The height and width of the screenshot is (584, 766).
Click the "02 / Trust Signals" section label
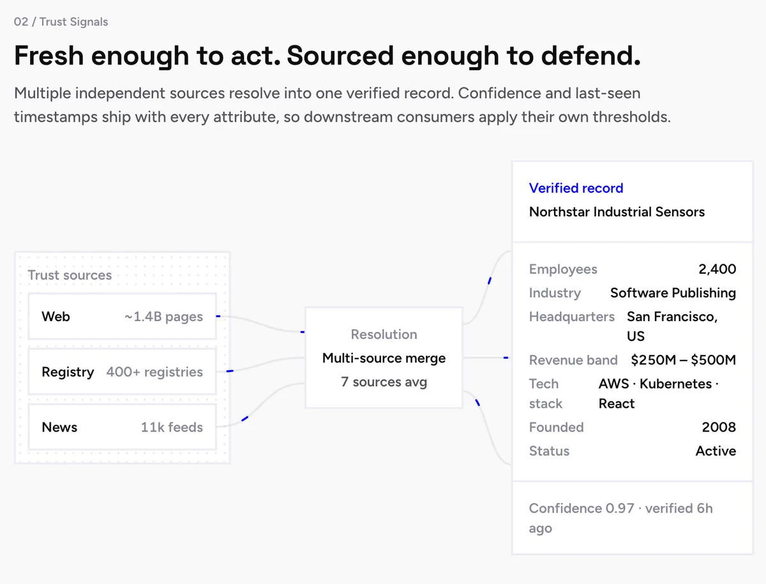[61, 22]
